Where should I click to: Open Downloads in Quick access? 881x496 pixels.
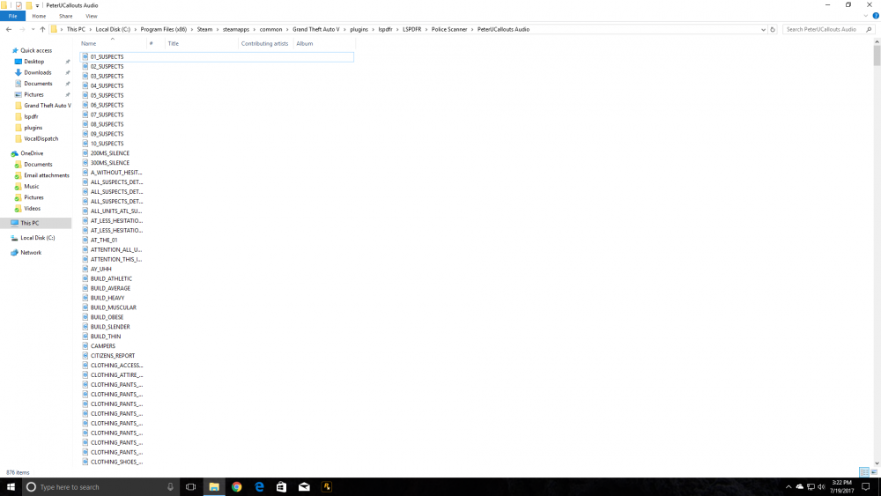tap(38, 72)
